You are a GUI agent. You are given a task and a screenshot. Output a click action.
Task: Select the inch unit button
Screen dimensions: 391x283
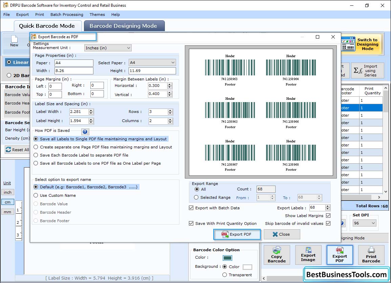(x=7, y=192)
